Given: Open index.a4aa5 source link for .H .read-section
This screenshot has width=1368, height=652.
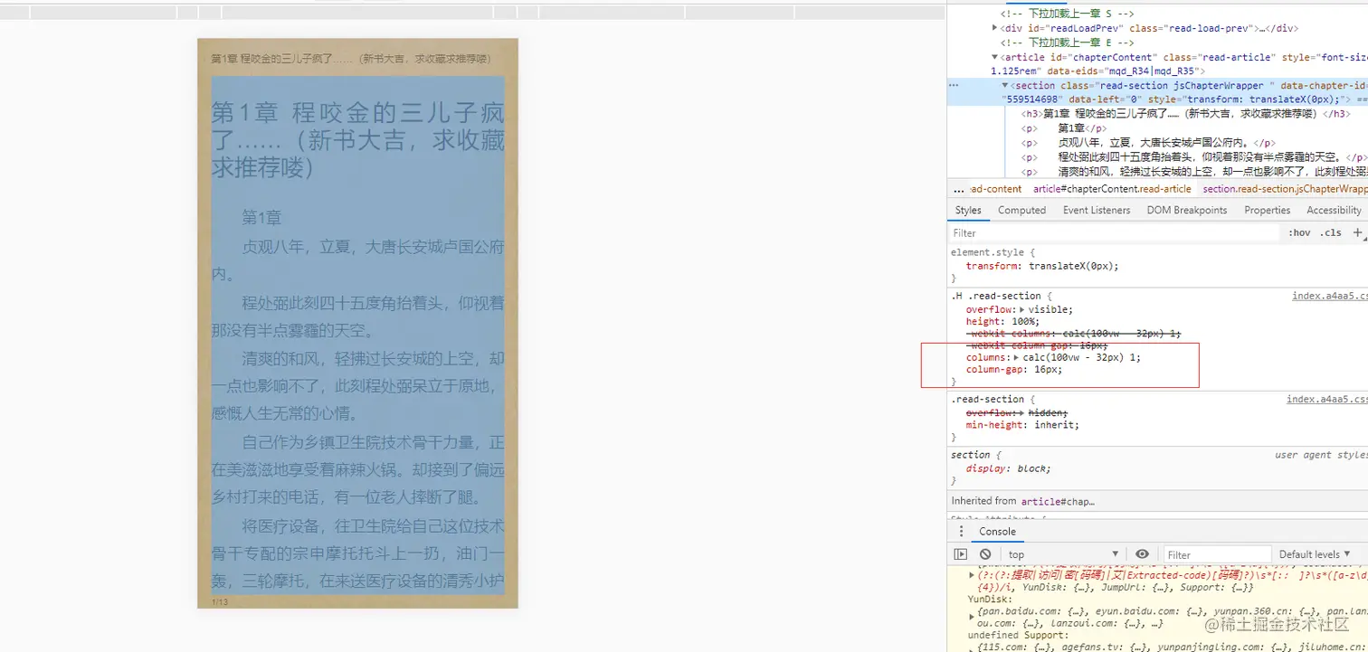Looking at the screenshot, I should [x=1329, y=296].
